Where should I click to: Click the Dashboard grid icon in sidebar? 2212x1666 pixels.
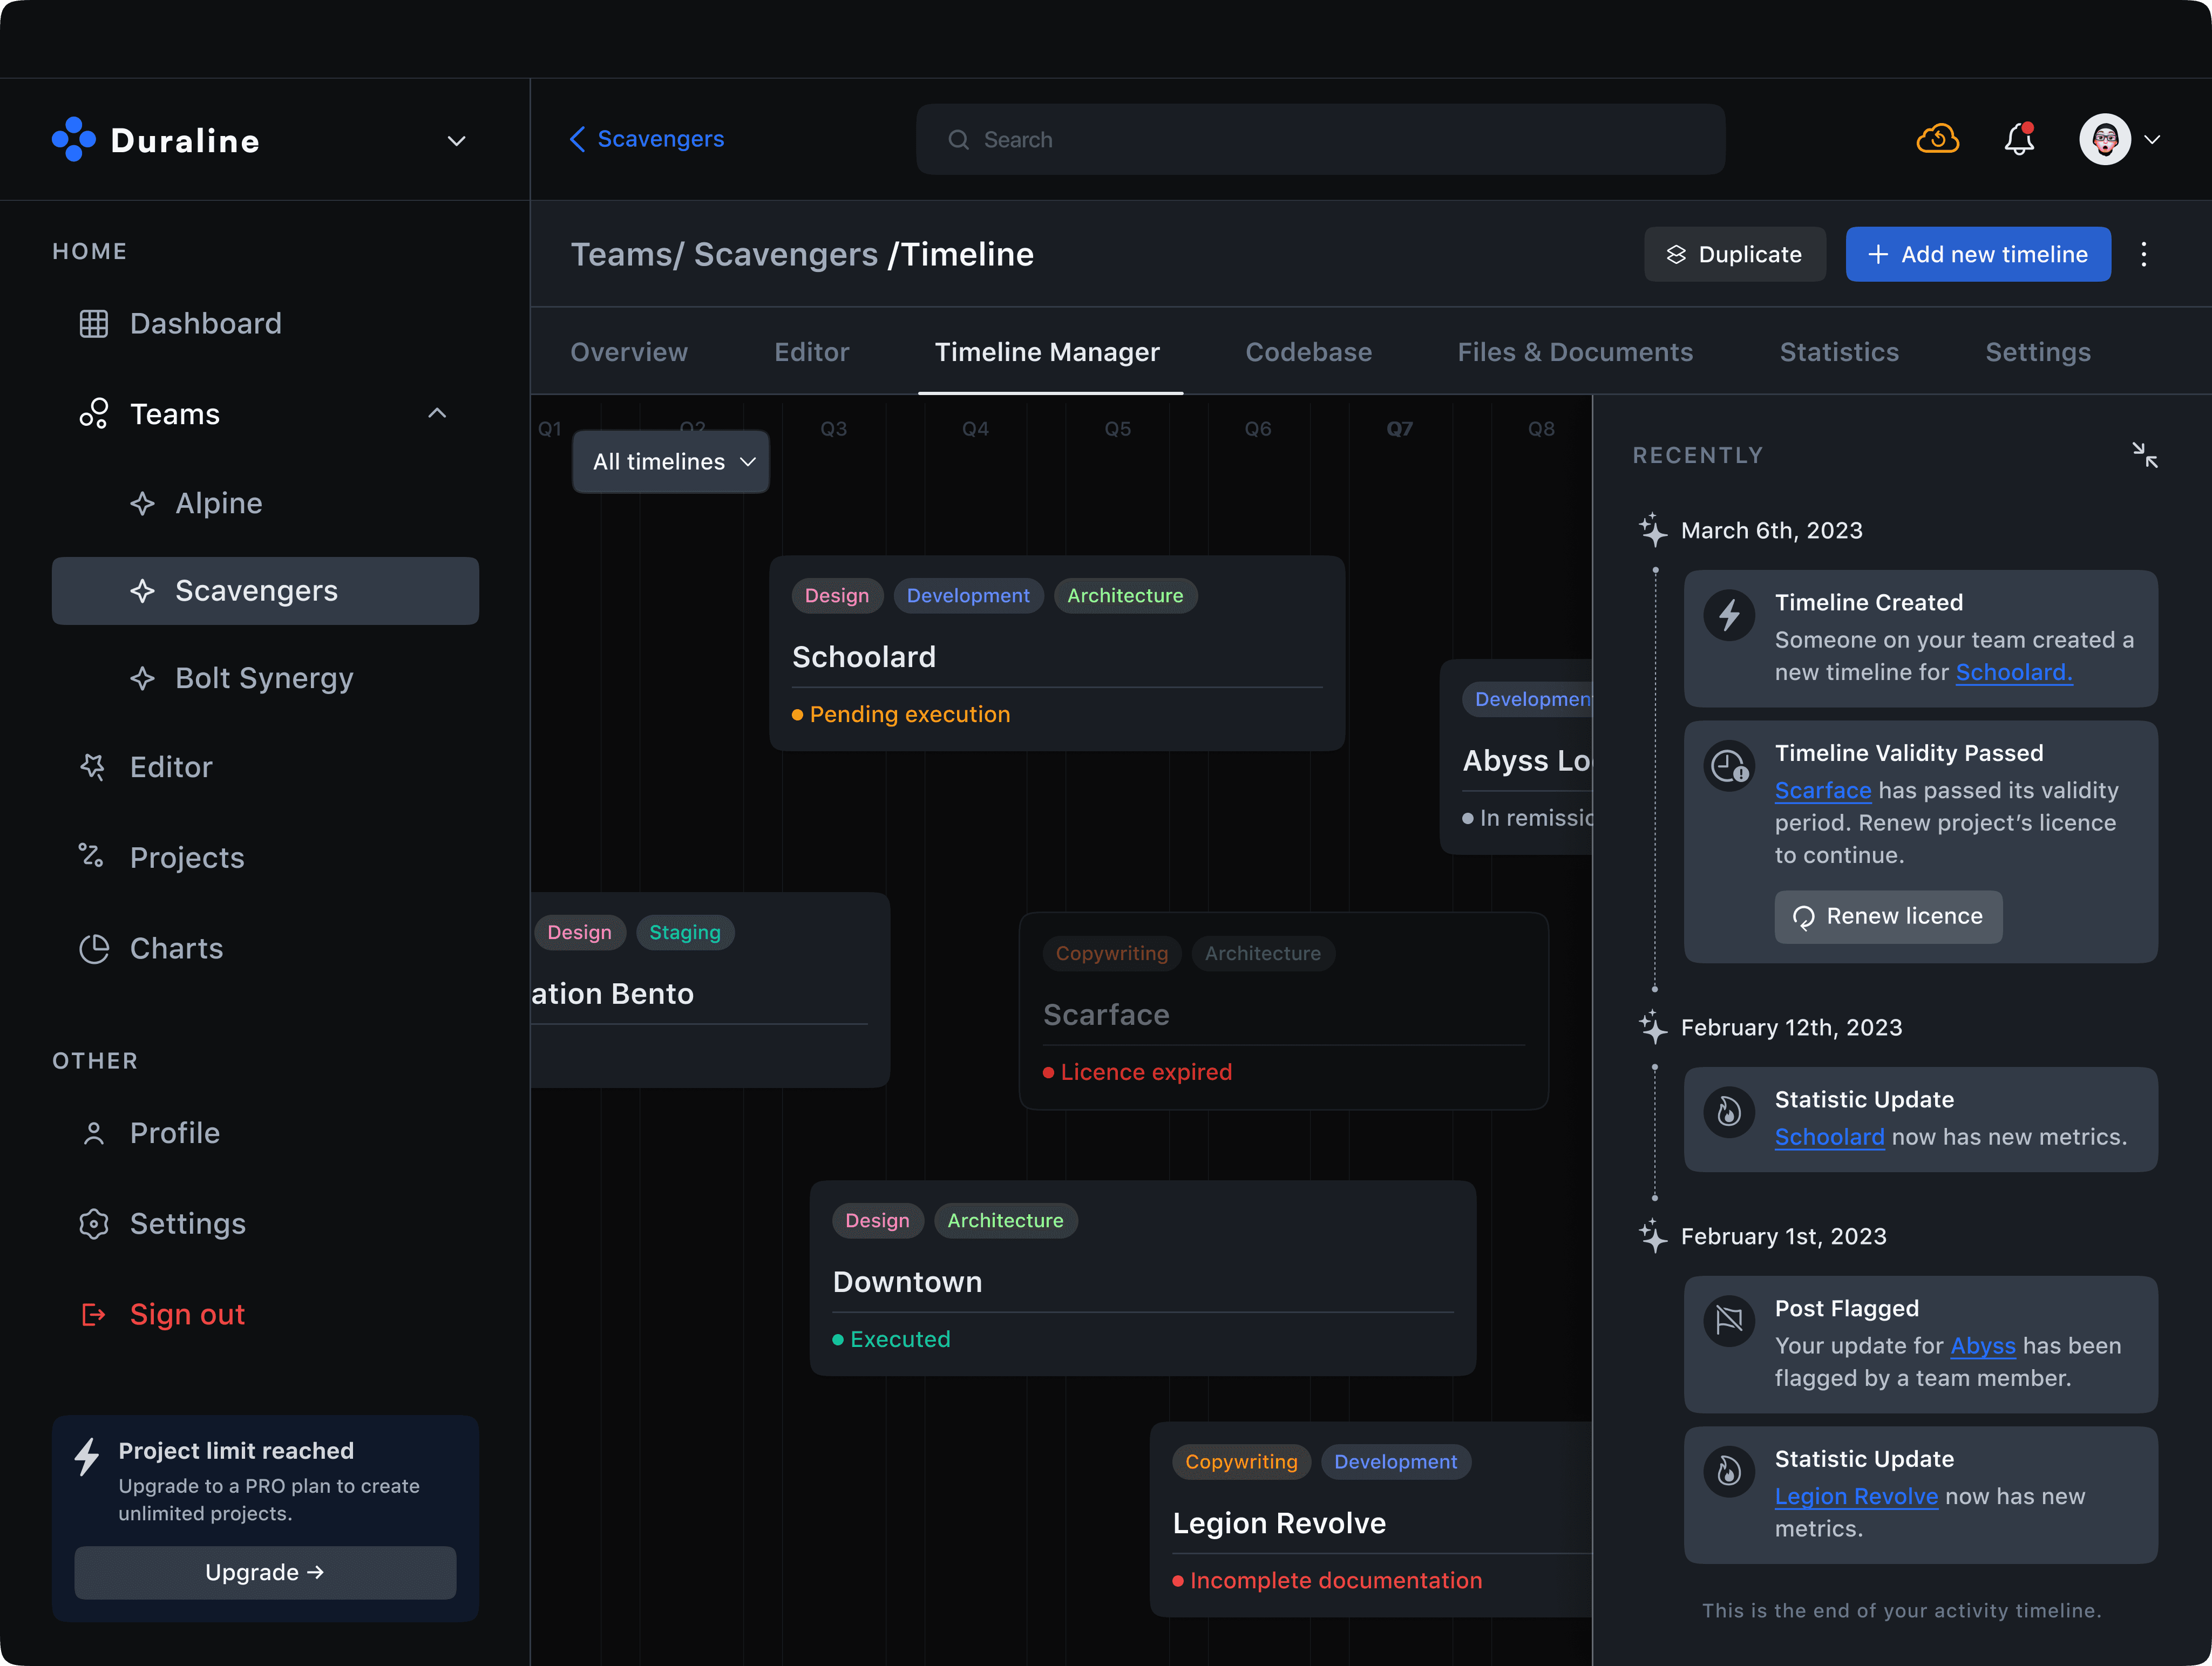[x=94, y=324]
